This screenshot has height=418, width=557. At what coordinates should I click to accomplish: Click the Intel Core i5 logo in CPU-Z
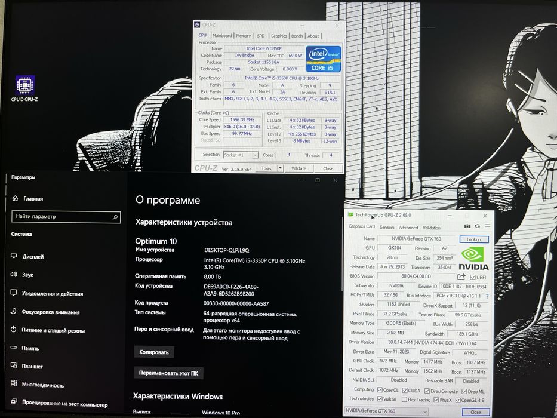323,59
